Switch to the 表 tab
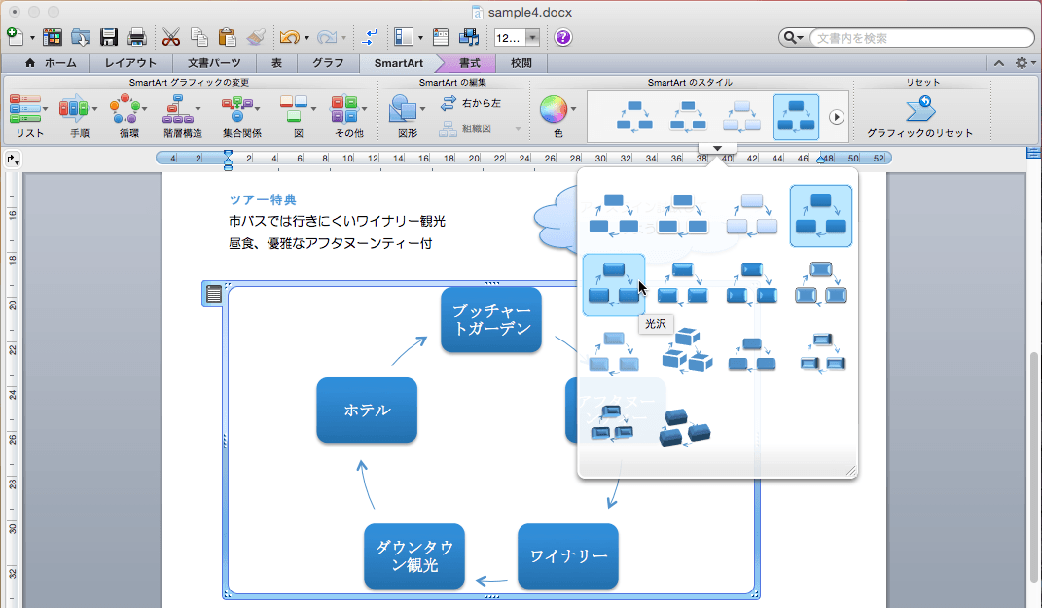 click(x=276, y=63)
